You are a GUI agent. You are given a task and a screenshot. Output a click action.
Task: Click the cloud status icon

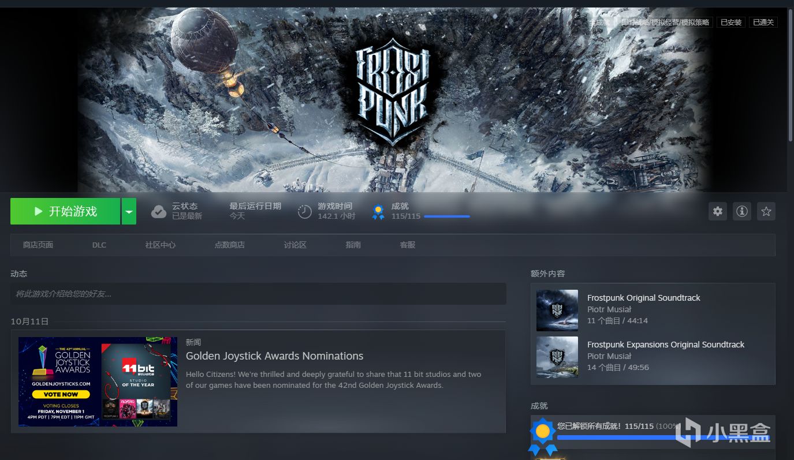coord(159,212)
